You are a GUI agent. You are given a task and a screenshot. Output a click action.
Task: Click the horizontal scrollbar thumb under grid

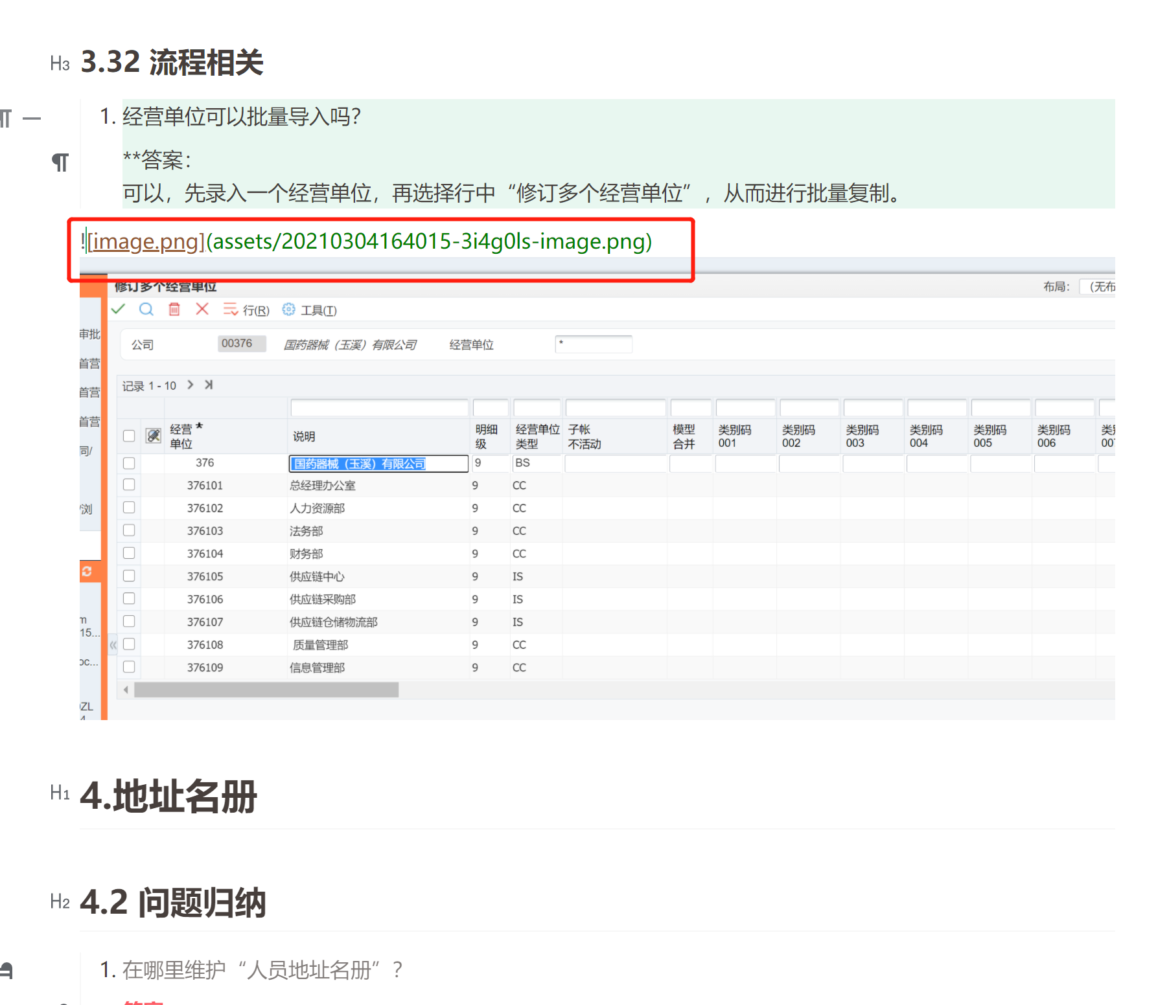(266, 690)
